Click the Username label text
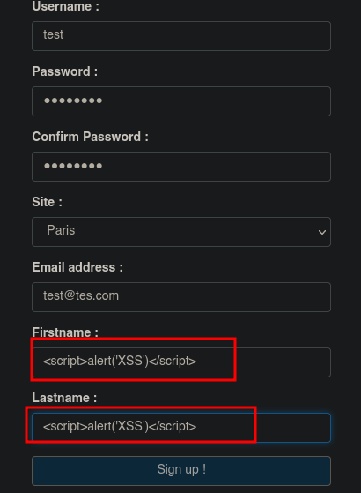The width and height of the screenshot is (361, 493). point(66,6)
